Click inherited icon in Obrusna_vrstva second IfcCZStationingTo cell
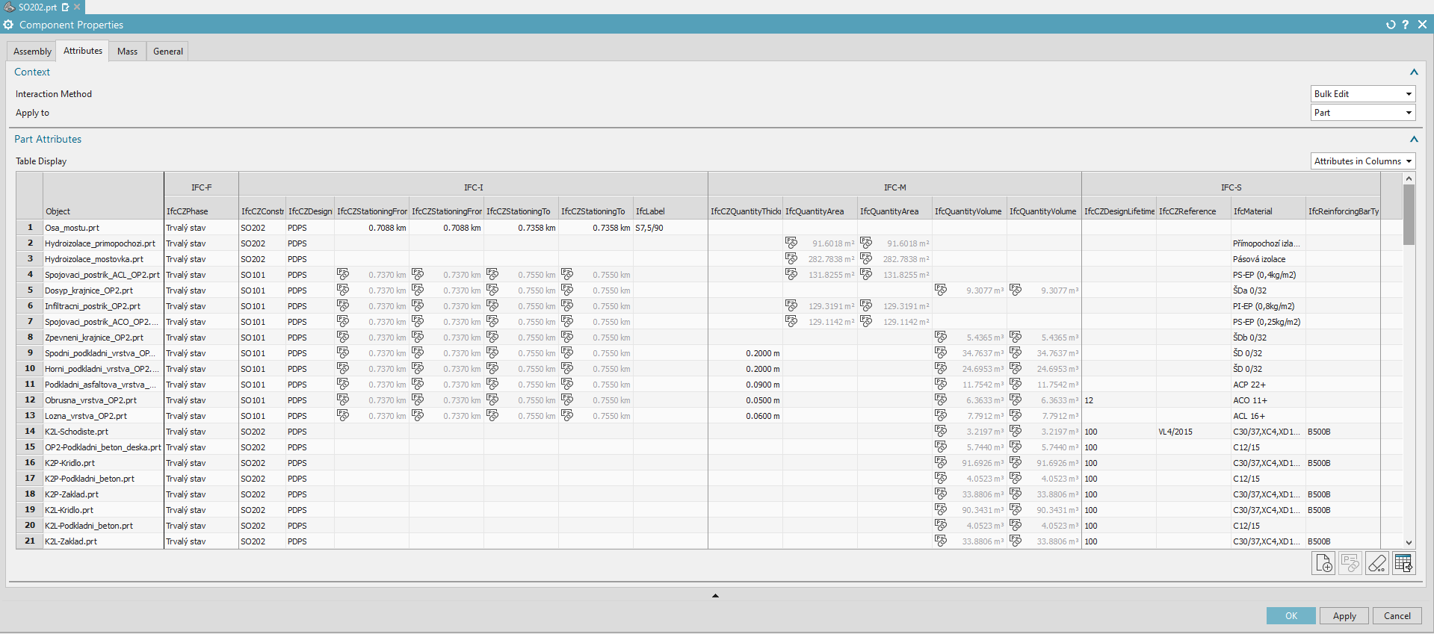 pos(567,400)
